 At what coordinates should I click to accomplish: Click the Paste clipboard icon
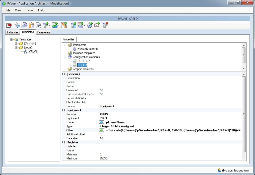pyautogui.click(x=31, y=25)
